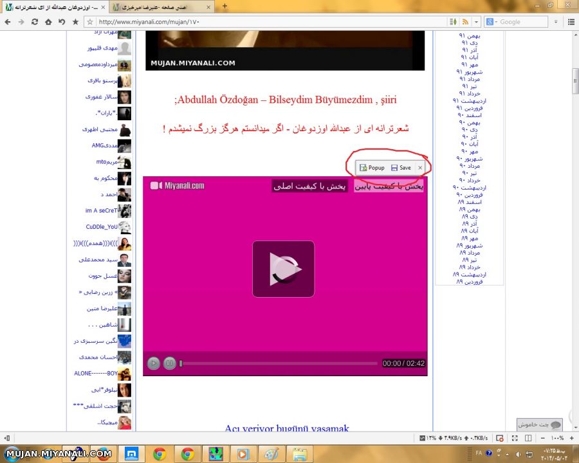Expand the search box options arrow
This screenshot has width=579, height=463.
[556, 22]
